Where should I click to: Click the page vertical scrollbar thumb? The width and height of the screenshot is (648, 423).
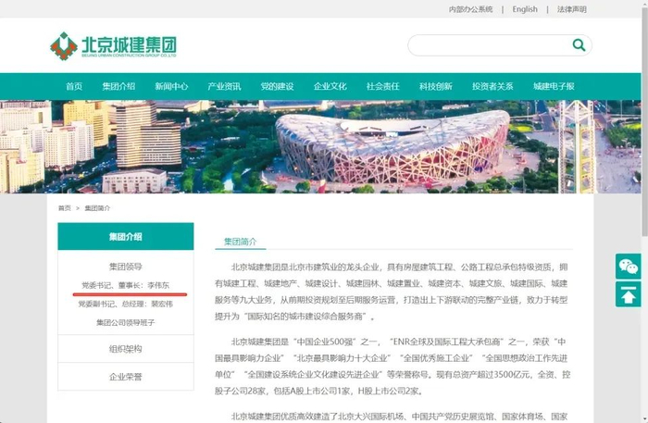pyautogui.click(x=644, y=122)
